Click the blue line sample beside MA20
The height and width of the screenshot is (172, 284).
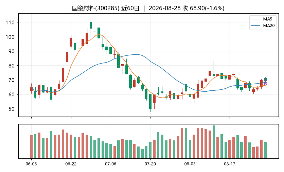(x=256, y=25)
